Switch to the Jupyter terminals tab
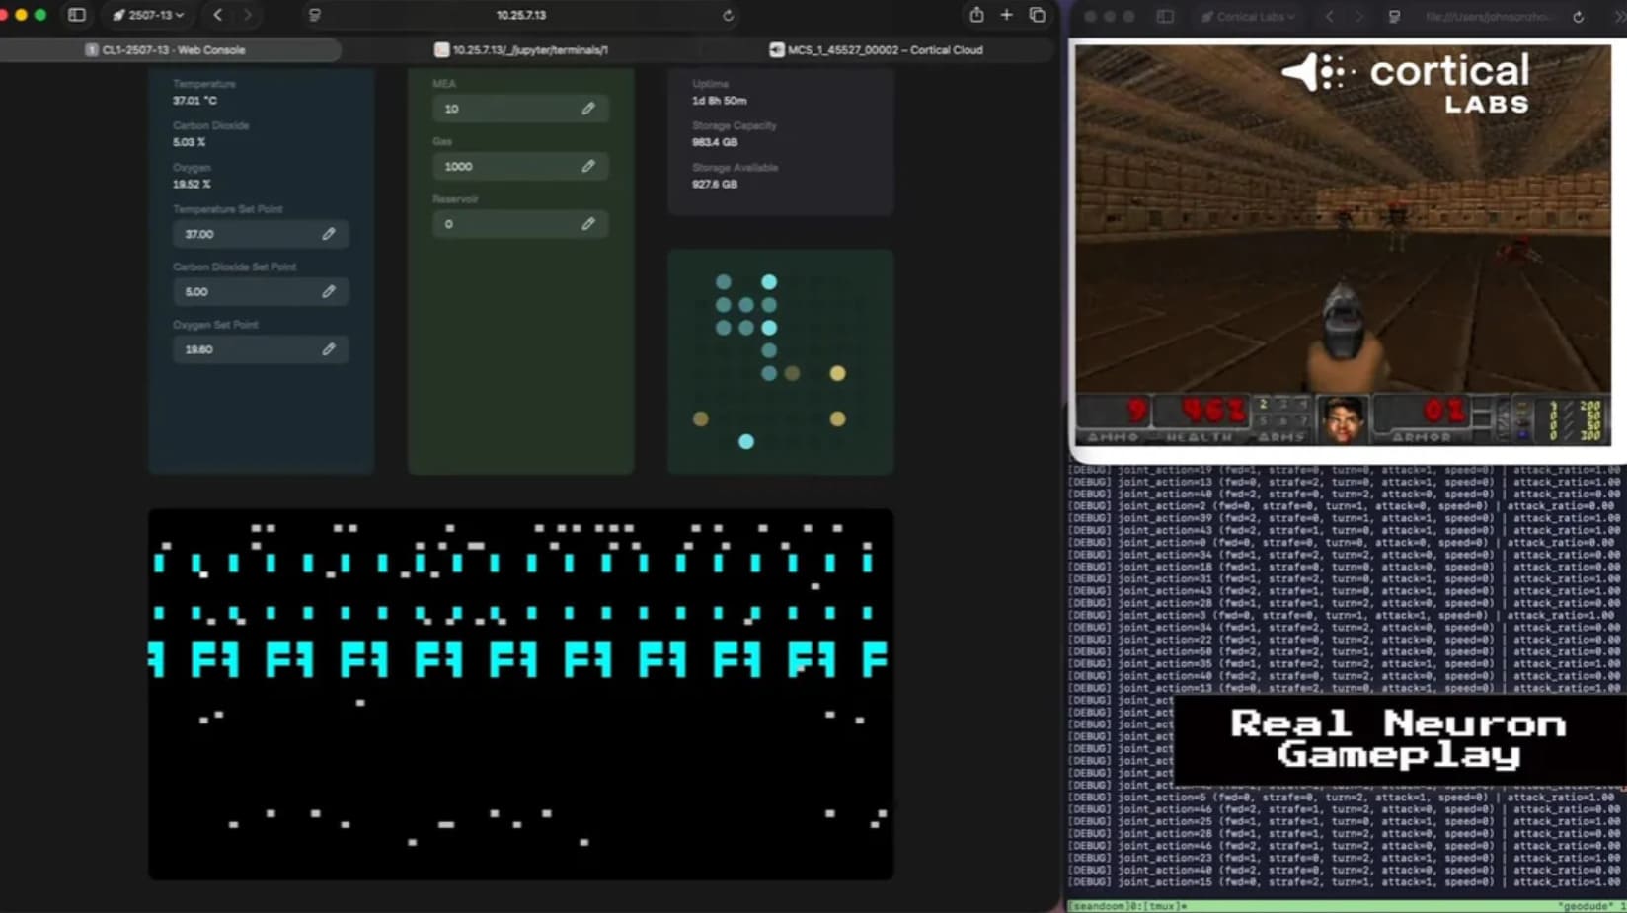1627x913 pixels. [521, 49]
